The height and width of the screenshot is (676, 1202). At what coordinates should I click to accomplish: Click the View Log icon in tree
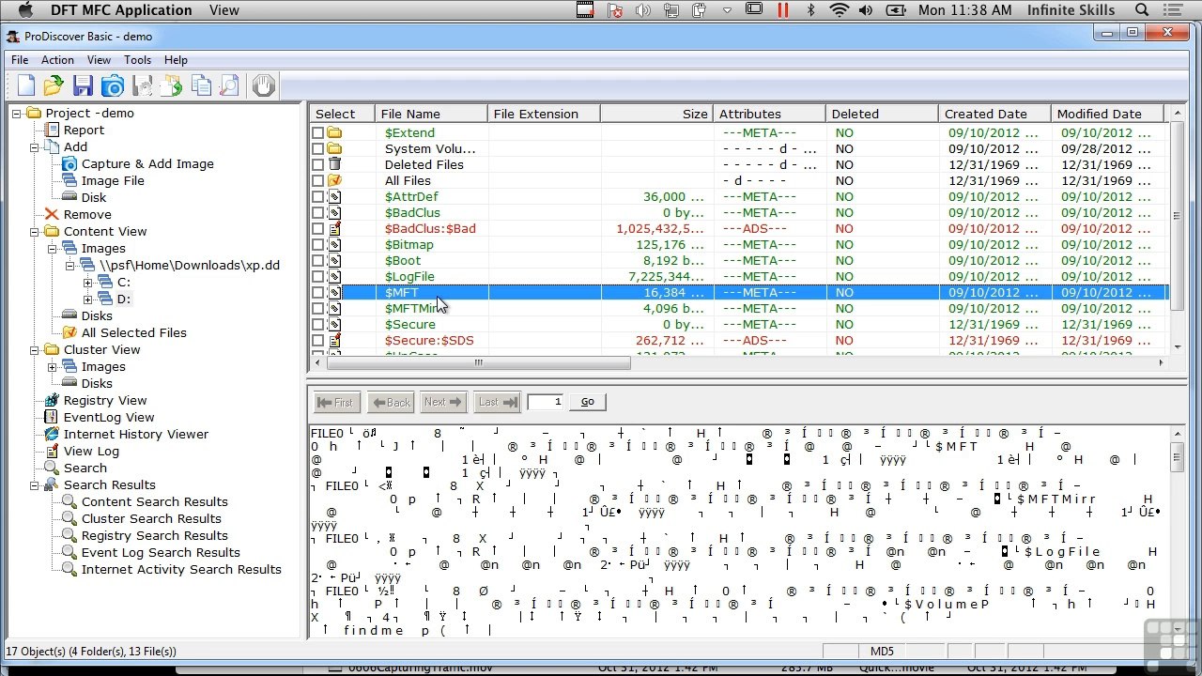point(53,451)
